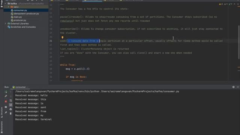
Task: Go to previous highlighted problem arrow
Action: tap(234, 4)
